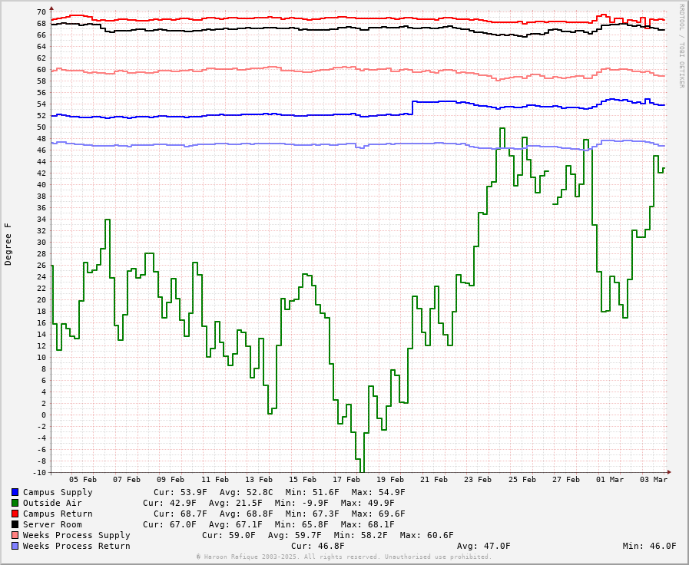This screenshot has height=565, width=689.
Task: Click the 03 Mar date on x-axis
Action: [654, 480]
